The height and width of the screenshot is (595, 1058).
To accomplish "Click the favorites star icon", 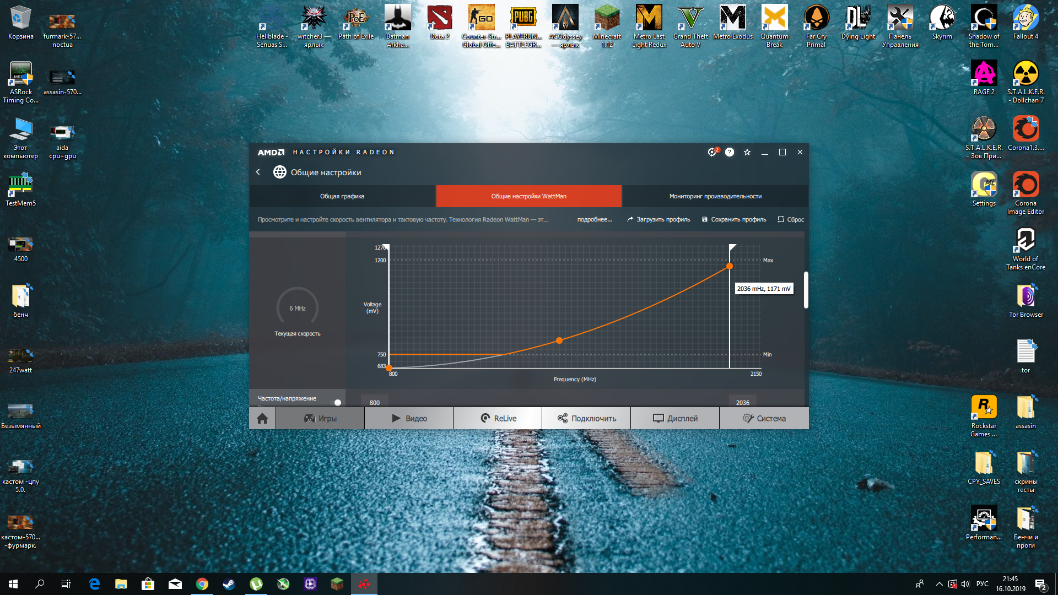I will click(x=747, y=153).
